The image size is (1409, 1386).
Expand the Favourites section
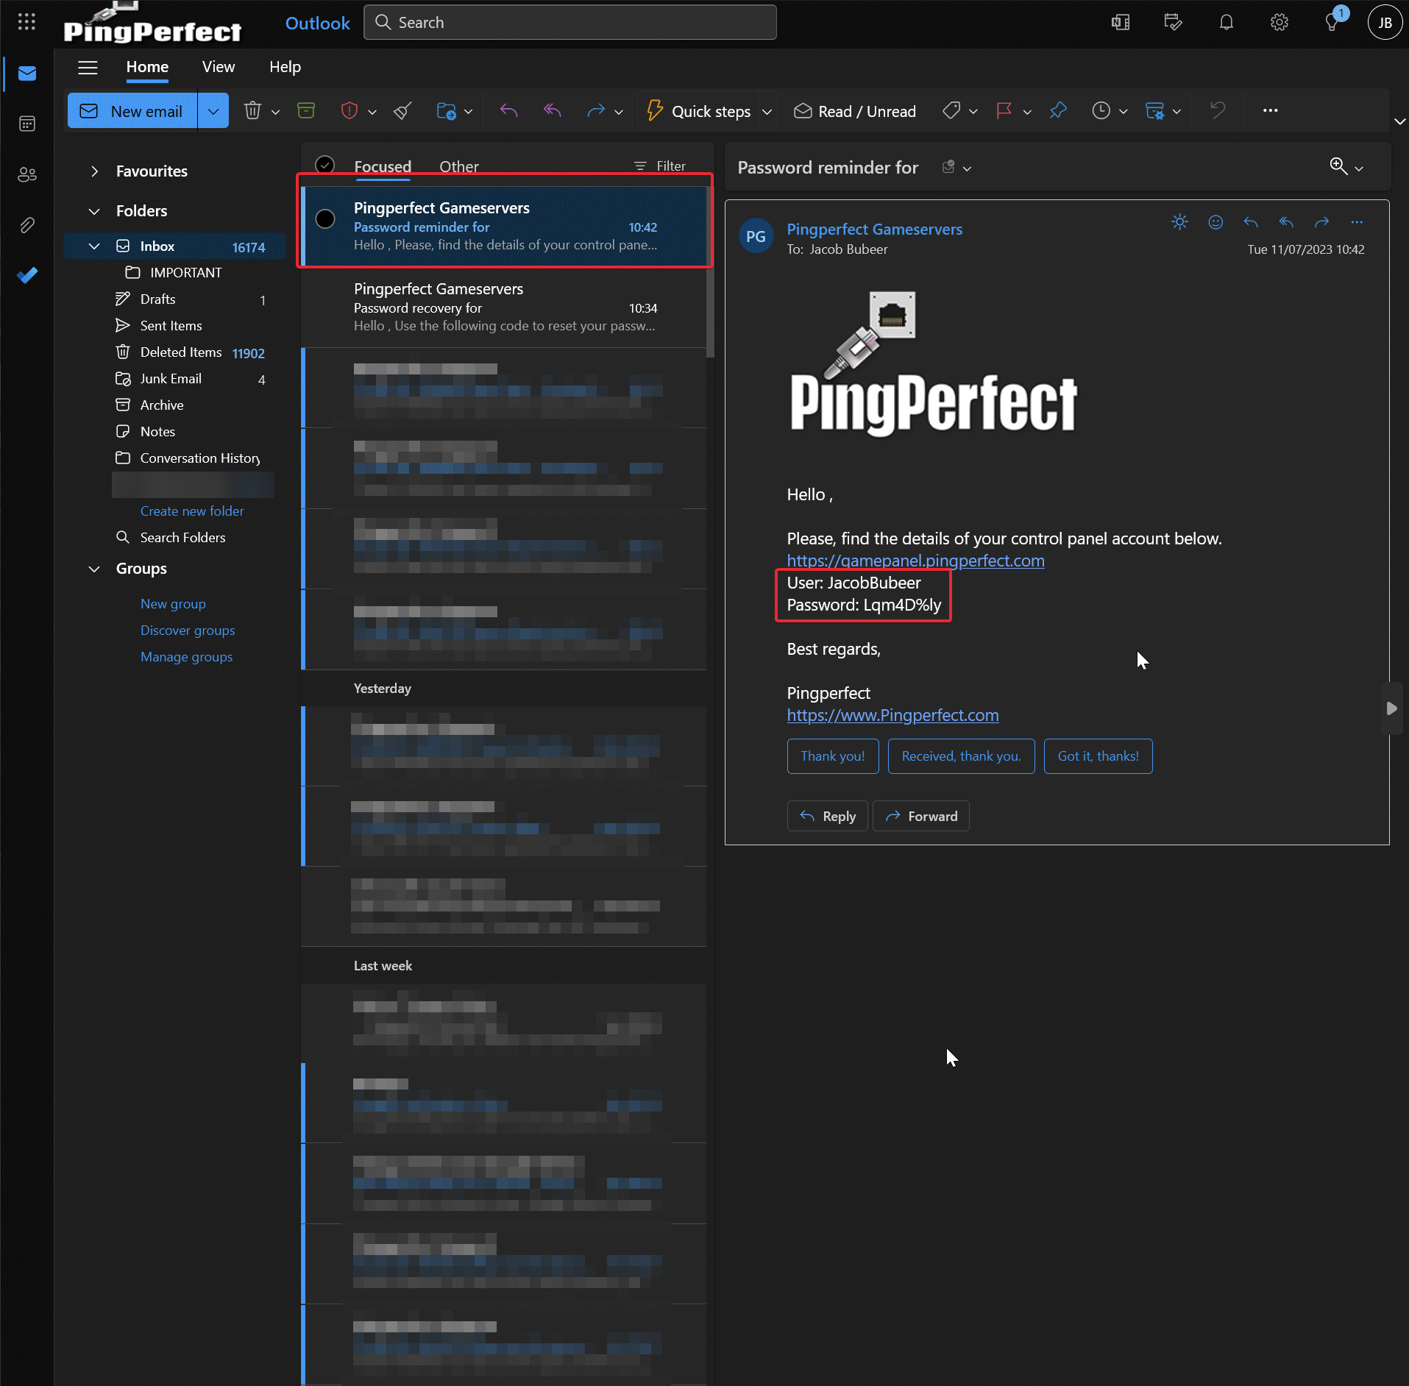tap(94, 171)
